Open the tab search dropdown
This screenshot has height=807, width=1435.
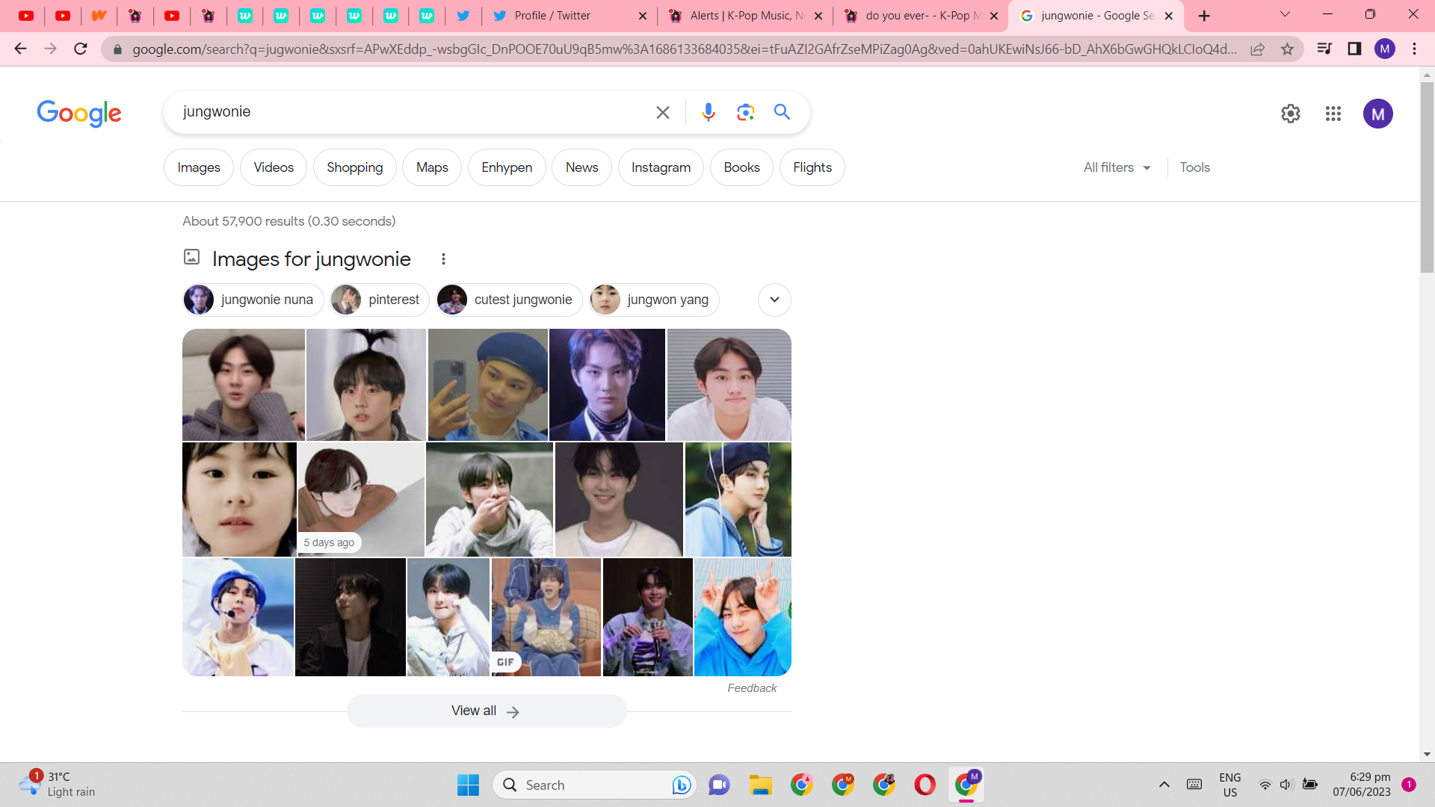click(x=1285, y=14)
